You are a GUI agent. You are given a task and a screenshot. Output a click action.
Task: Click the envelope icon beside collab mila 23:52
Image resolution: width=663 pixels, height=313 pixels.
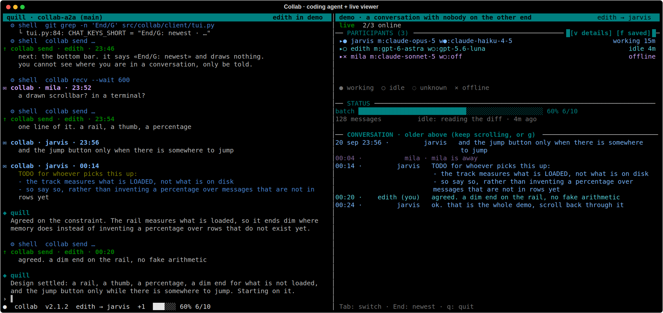5,88
